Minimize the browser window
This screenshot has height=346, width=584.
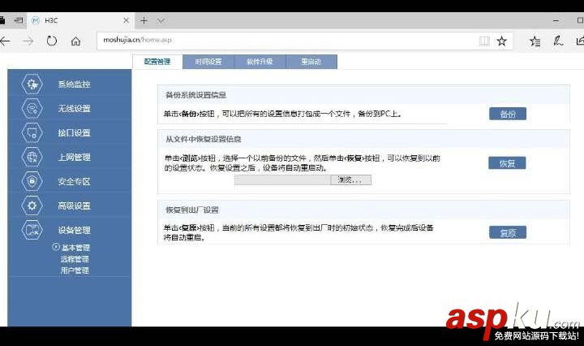tap(556, 21)
